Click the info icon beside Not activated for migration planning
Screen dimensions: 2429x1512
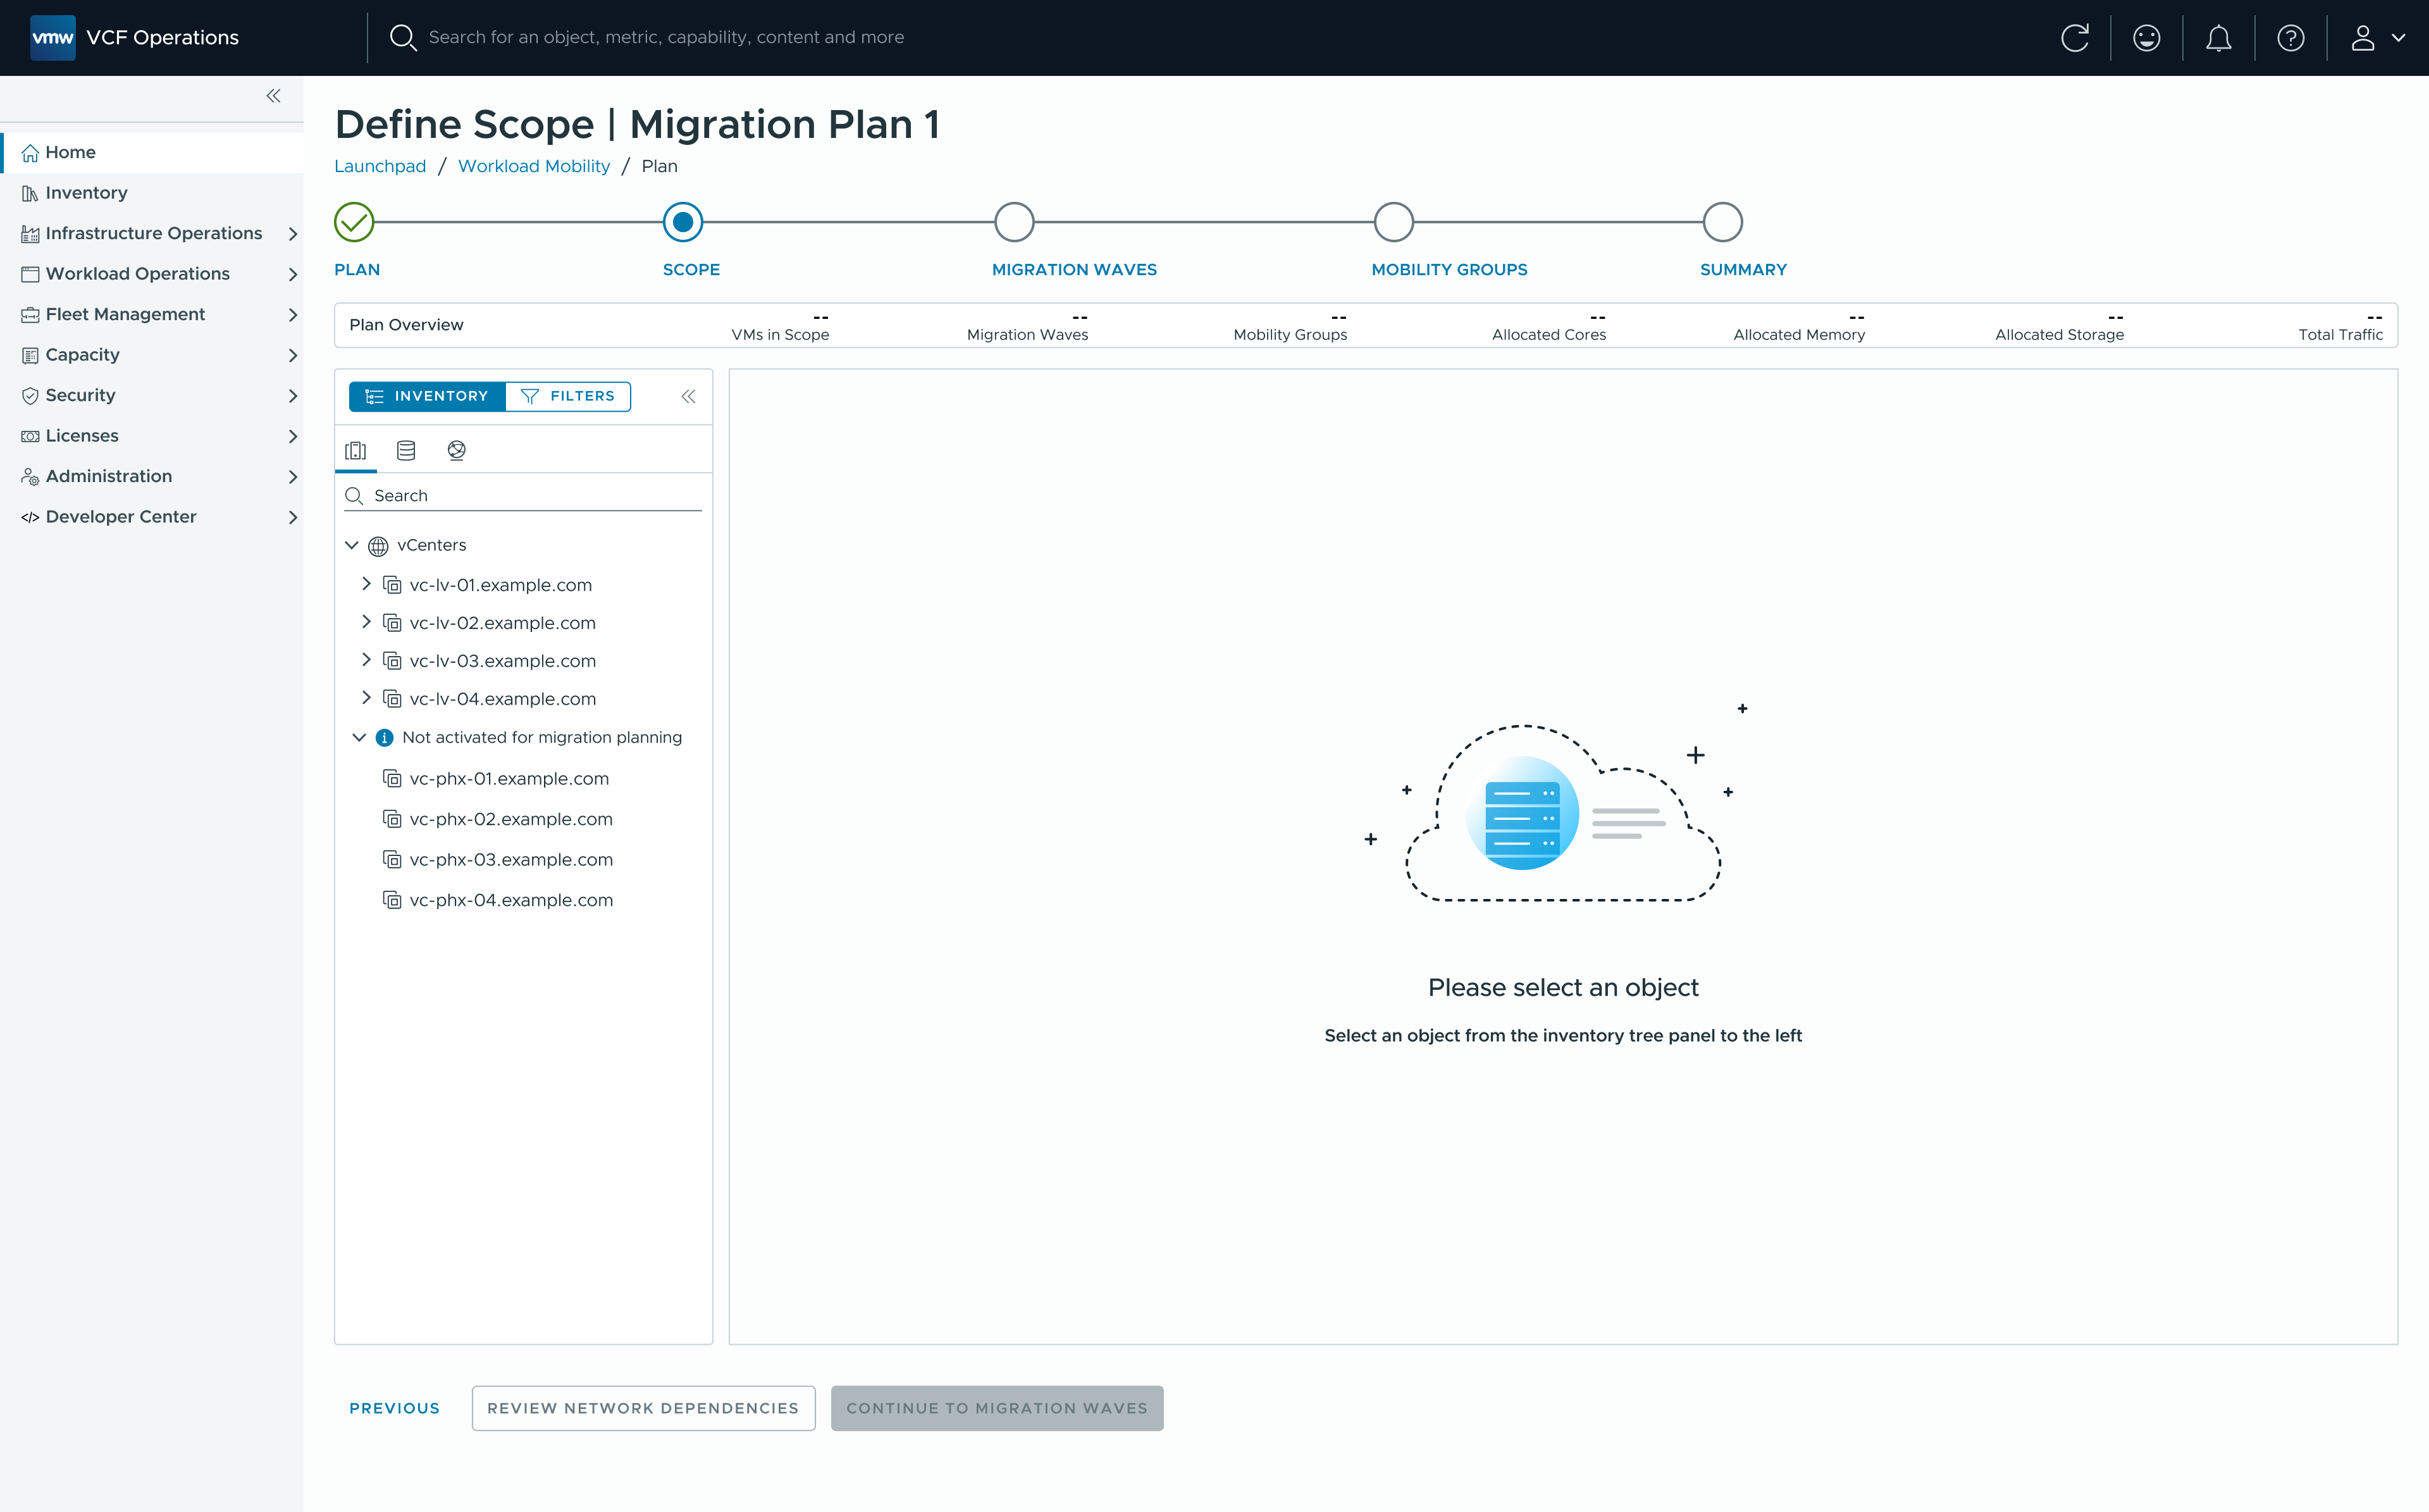384,738
